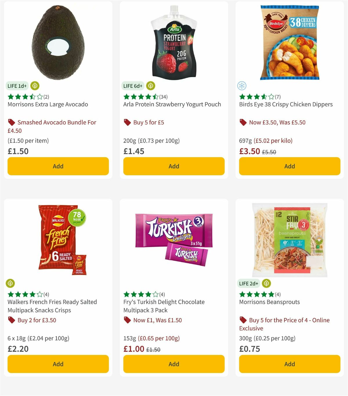Add Walkers French Fries multipack to basket
The height and width of the screenshot is (396, 348).
(58, 364)
